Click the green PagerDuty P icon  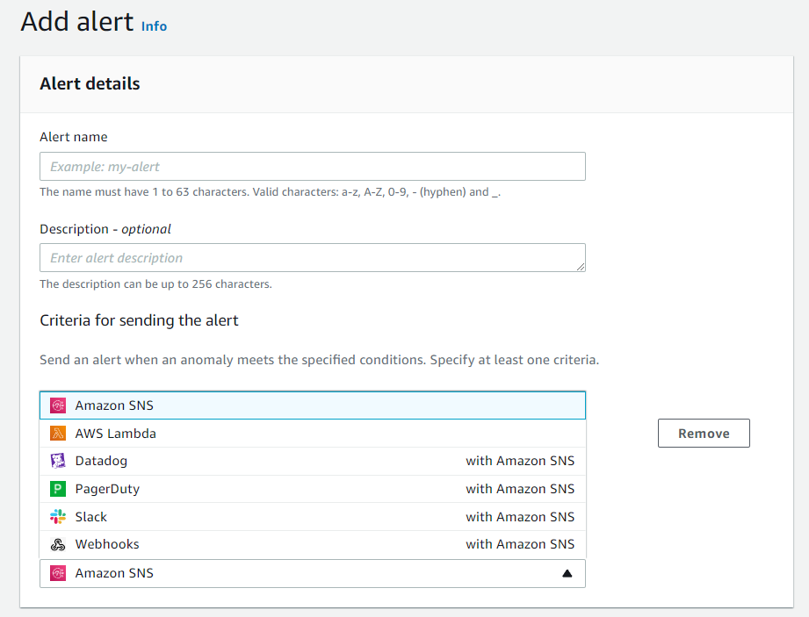(58, 488)
